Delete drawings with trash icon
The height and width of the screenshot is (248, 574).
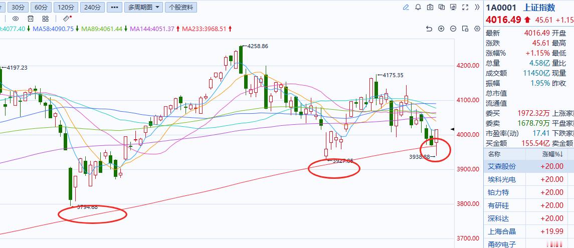(31, 19)
